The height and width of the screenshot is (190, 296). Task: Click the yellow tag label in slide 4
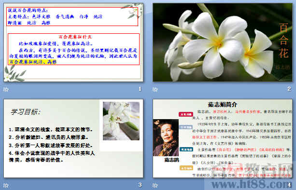[x=186, y=168]
